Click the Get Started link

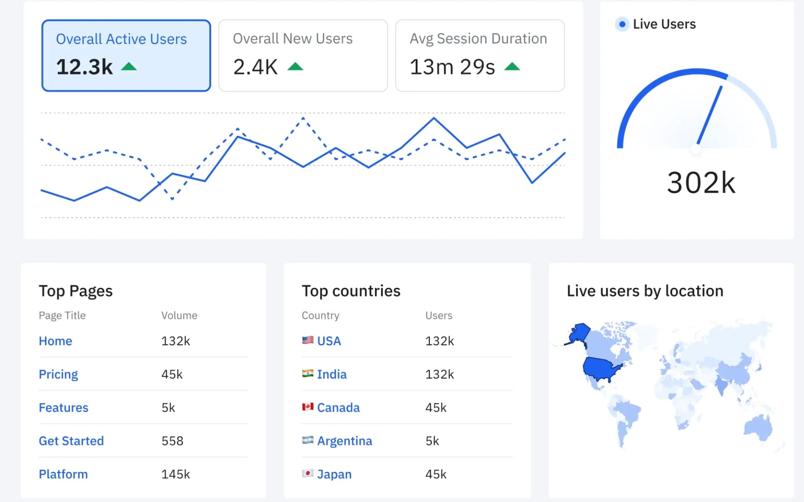tap(71, 441)
